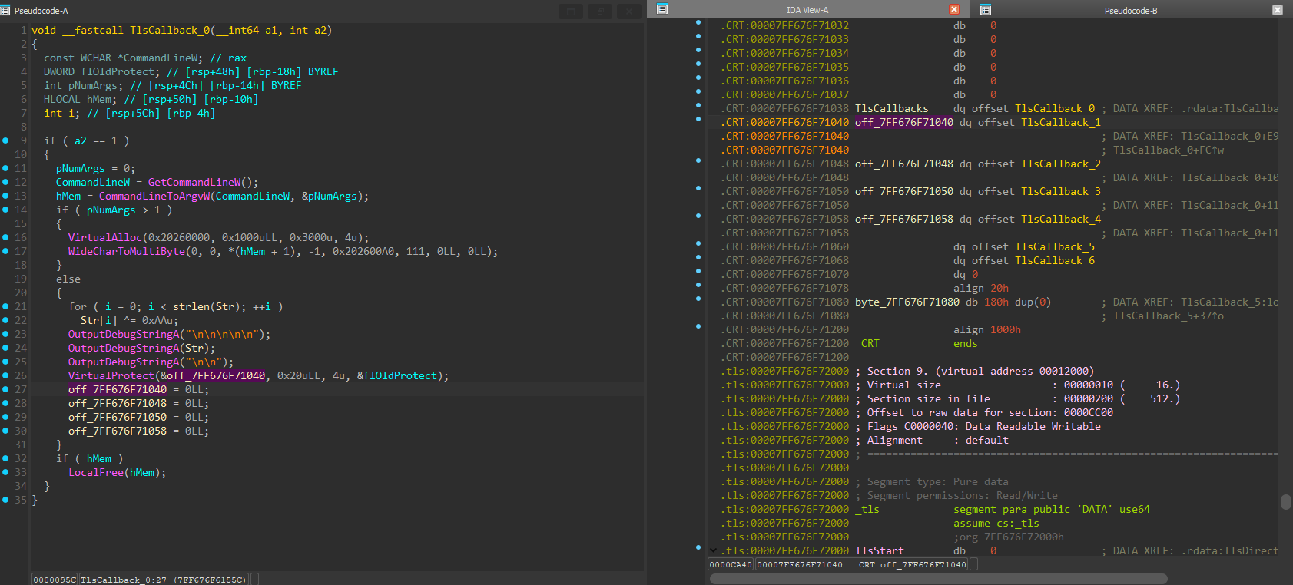Image resolution: width=1293 pixels, height=585 pixels.
Task: Click TlsCallback_3 offset in disassembly
Action: (1061, 191)
